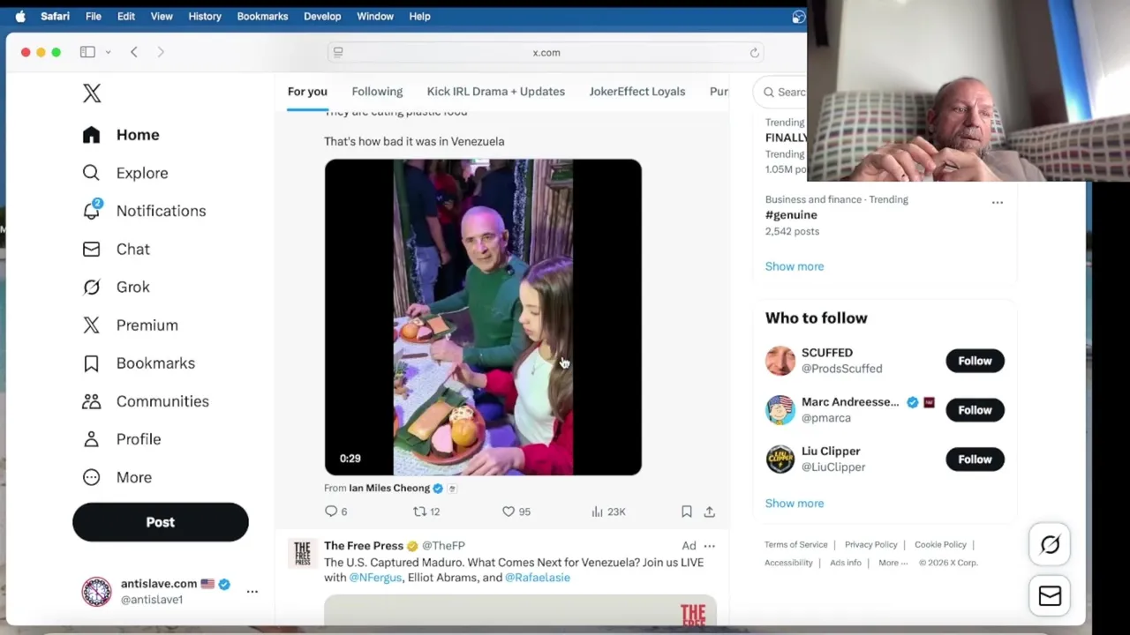Follow Marc Andreessen account

pyautogui.click(x=975, y=410)
